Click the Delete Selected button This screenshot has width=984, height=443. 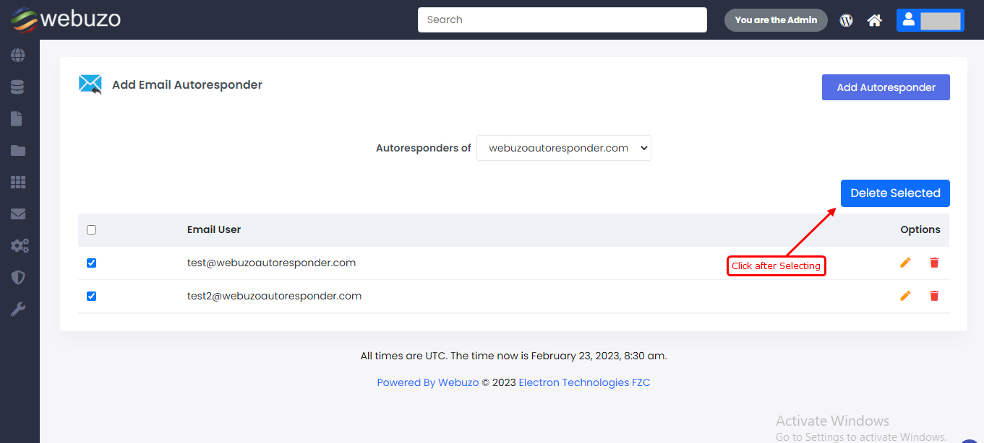click(894, 193)
